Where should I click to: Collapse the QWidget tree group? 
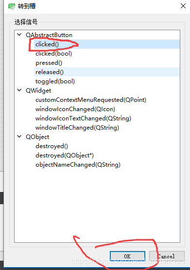(x=19, y=90)
